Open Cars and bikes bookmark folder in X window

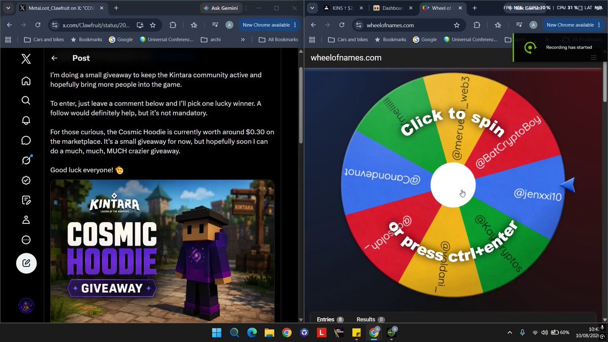pyautogui.click(x=45, y=40)
